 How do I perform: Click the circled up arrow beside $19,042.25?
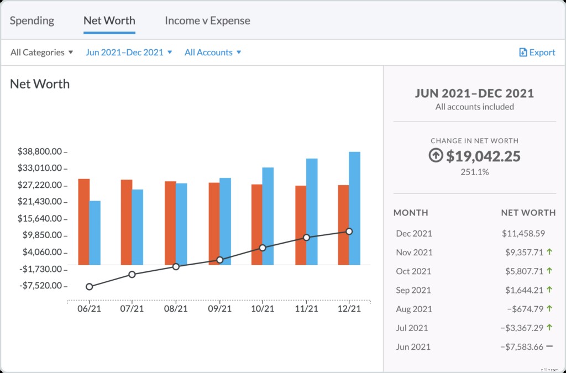(437, 157)
